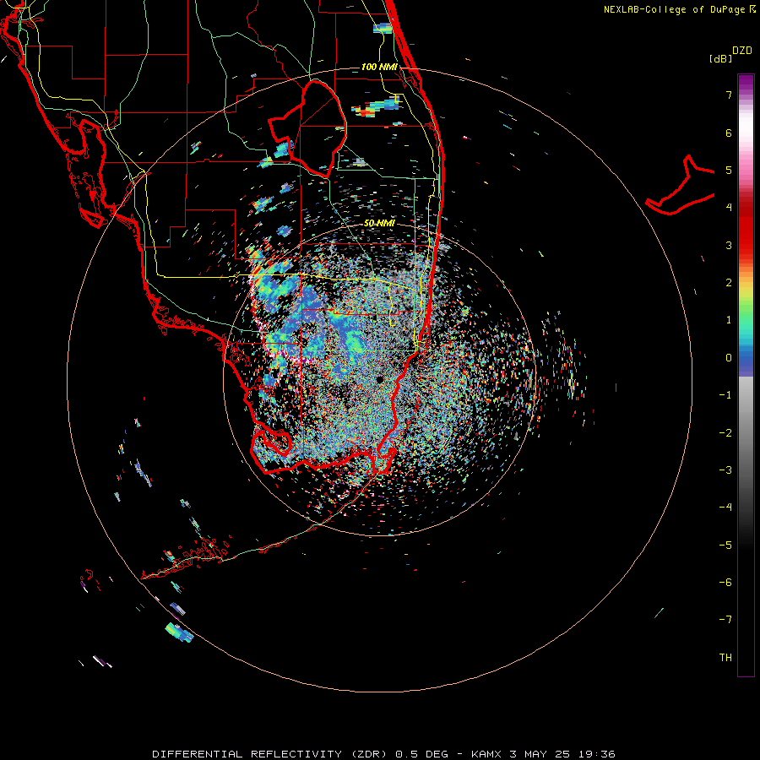Click the 2 dB value on the scale

click(729, 283)
